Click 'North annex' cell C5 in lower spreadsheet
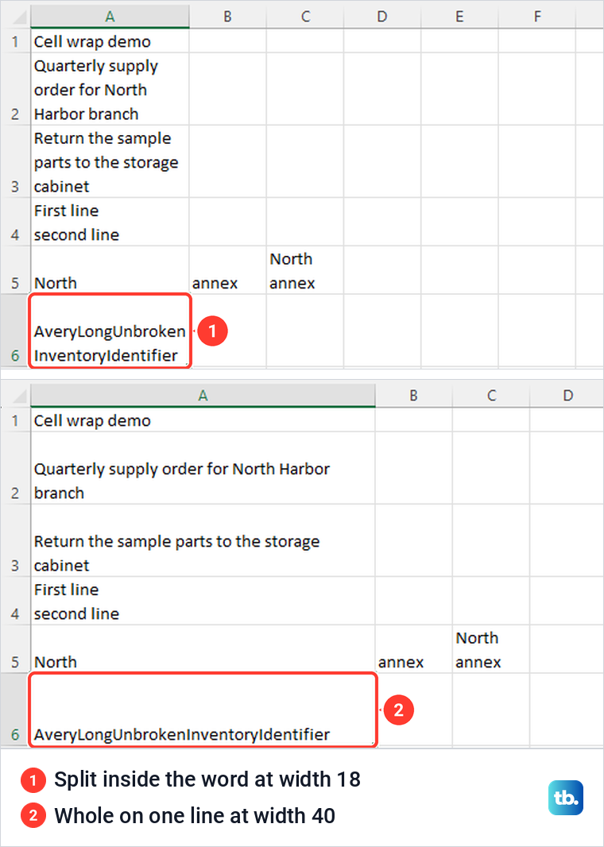The image size is (604, 847). coord(491,649)
